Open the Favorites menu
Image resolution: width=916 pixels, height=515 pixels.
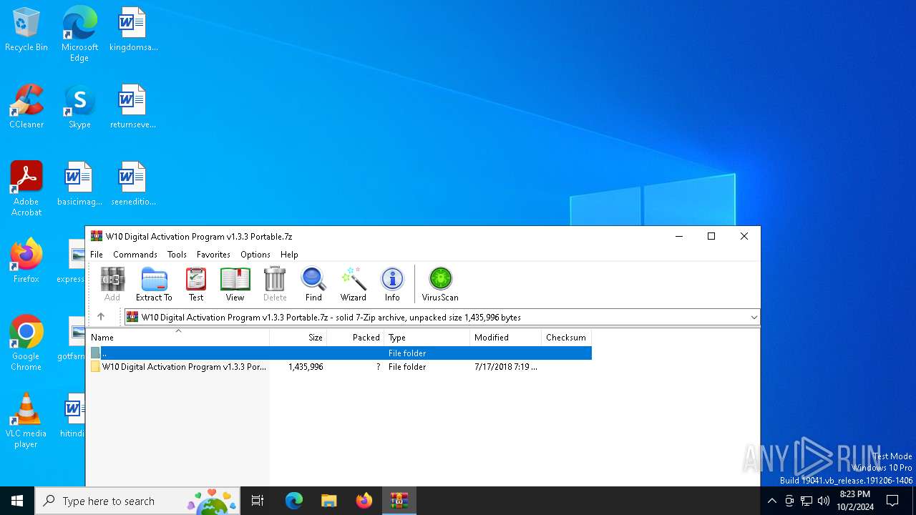[x=213, y=255]
